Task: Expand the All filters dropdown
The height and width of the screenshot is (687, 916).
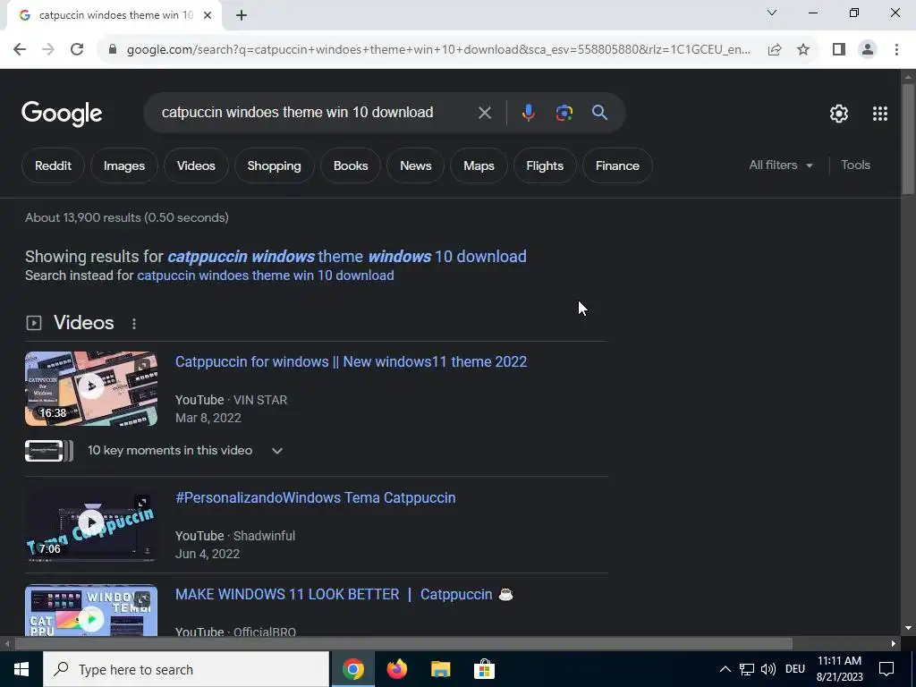Action: point(780,165)
